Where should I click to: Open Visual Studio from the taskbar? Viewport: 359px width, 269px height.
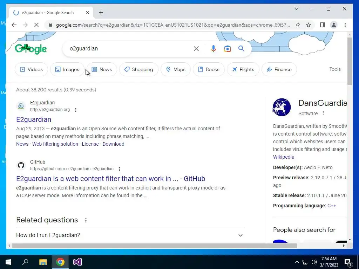[77, 262]
